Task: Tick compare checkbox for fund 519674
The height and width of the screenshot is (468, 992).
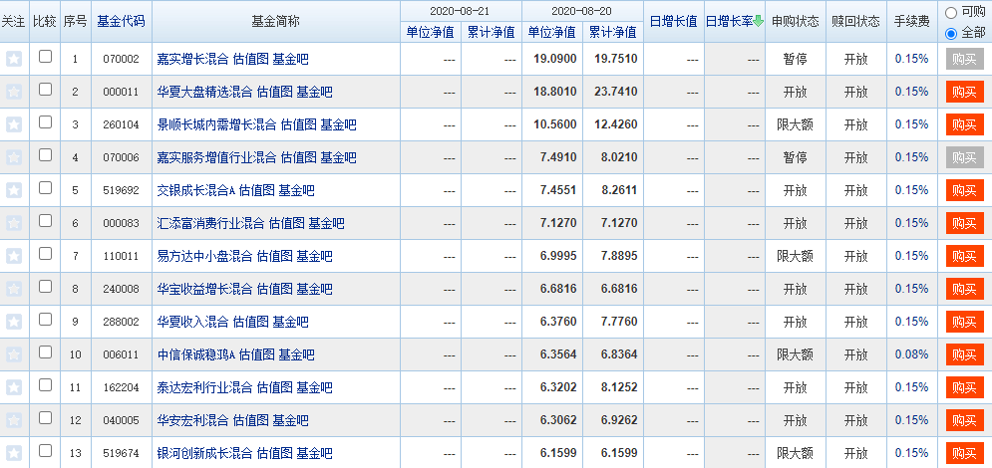Action: (x=45, y=451)
